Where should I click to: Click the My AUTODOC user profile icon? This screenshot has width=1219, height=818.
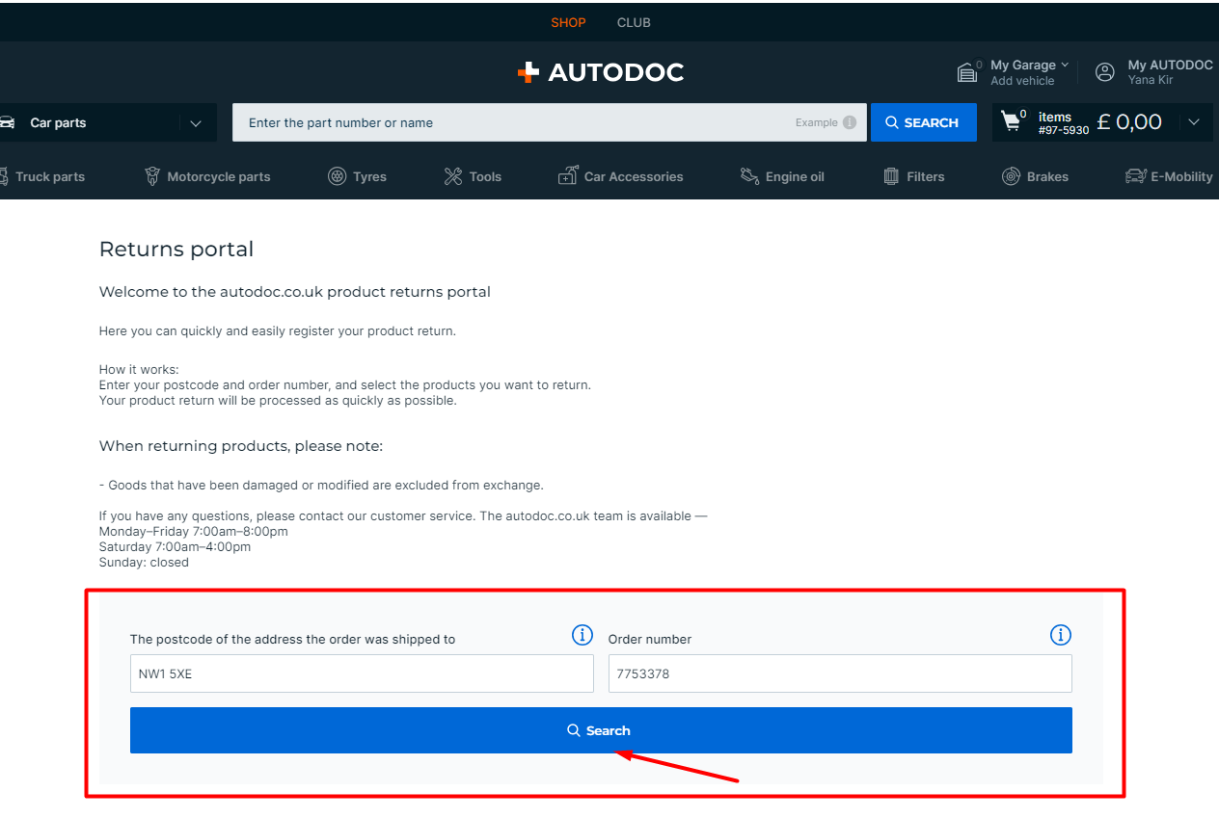(1105, 72)
